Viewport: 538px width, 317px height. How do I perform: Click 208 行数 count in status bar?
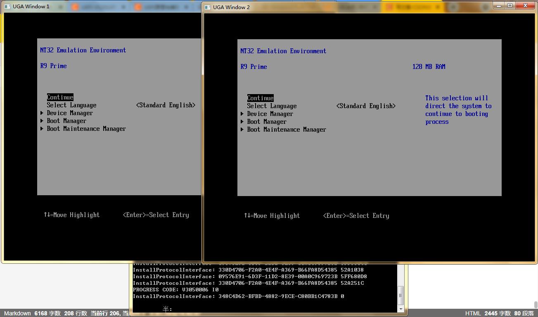click(76, 313)
